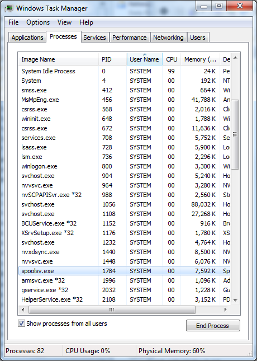Select the nvSCPAPISvr.exe *32 process
Screen dimensions: 257x361
(x=125, y=195)
